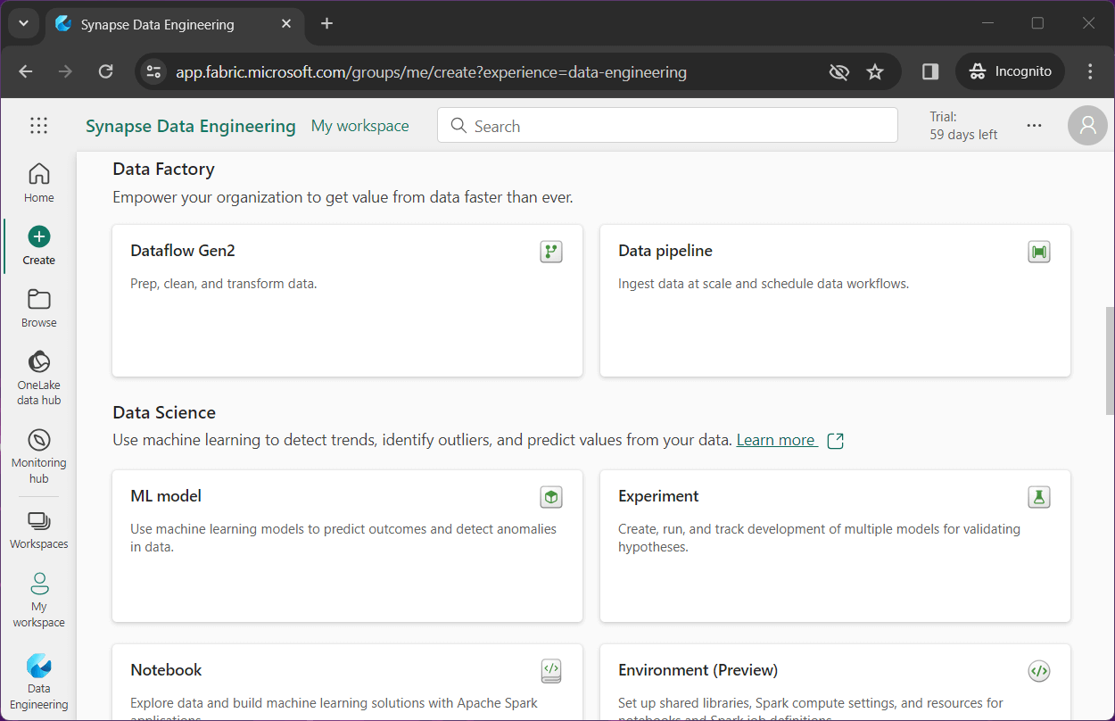This screenshot has height=721, width=1115.
Task: Open Monitoring hub from the sidebar
Action: [39, 455]
